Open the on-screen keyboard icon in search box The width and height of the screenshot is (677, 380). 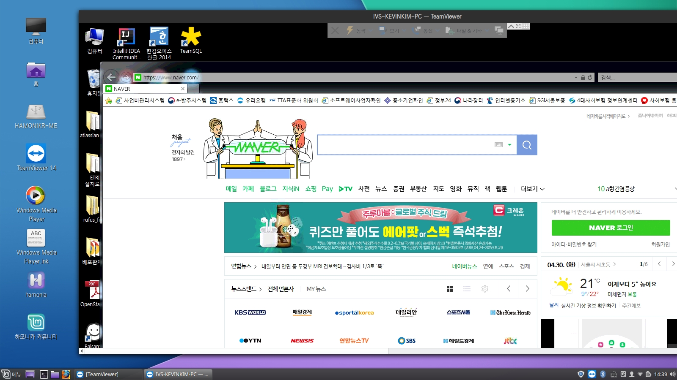(498, 145)
